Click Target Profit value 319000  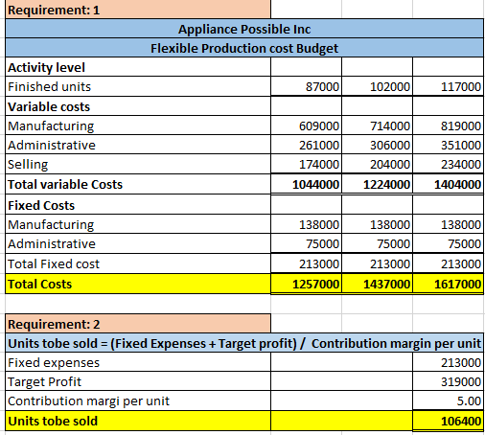coord(448,381)
